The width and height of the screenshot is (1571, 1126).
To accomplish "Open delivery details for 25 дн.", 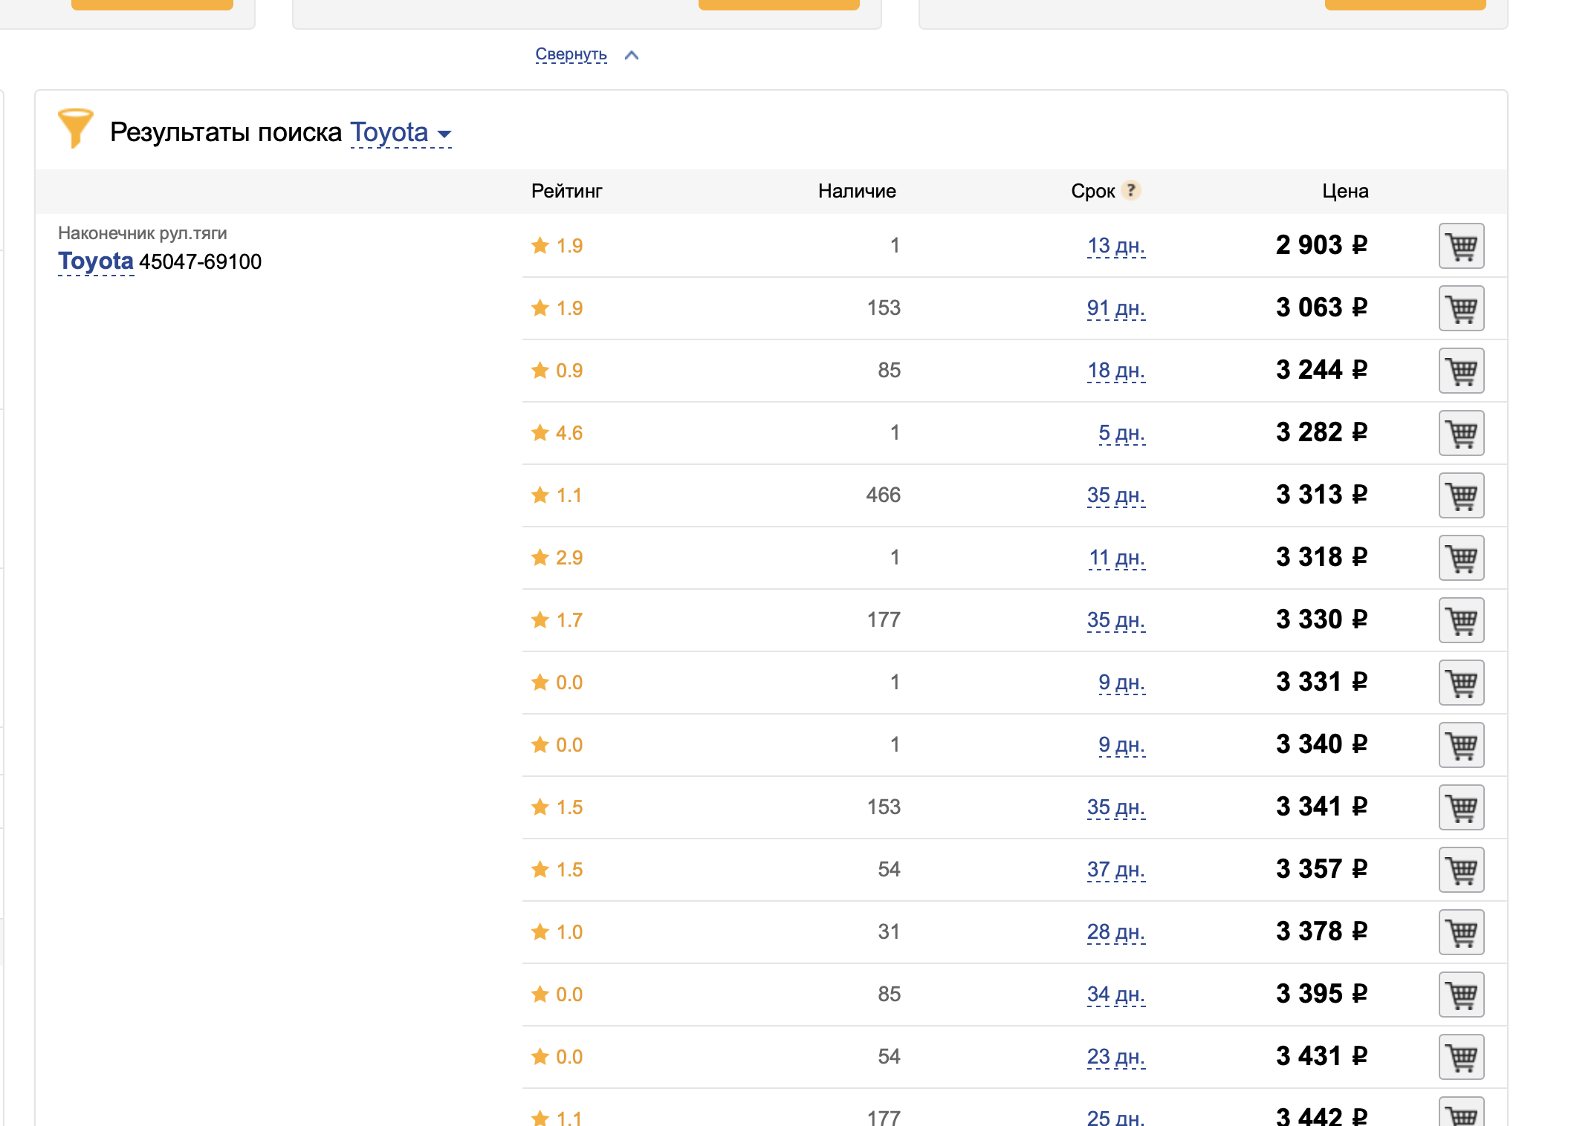I will click(x=1116, y=1117).
